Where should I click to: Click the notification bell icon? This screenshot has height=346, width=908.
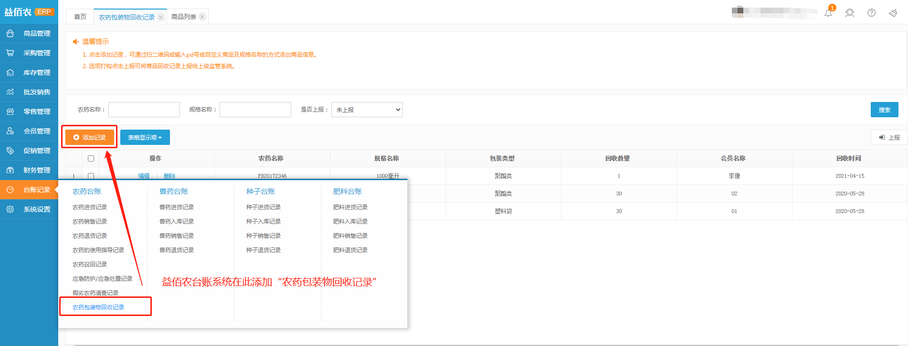coord(828,13)
